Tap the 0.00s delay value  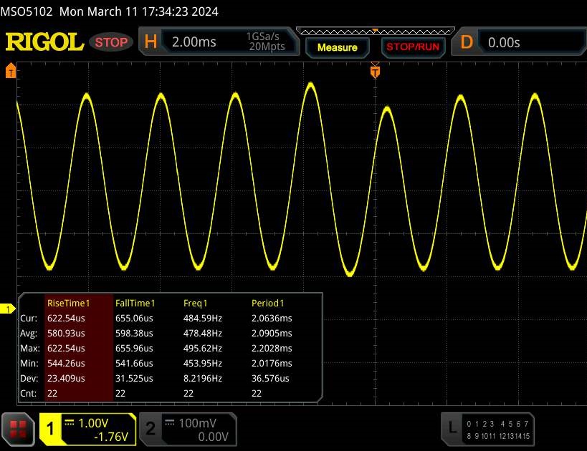pyautogui.click(x=504, y=43)
